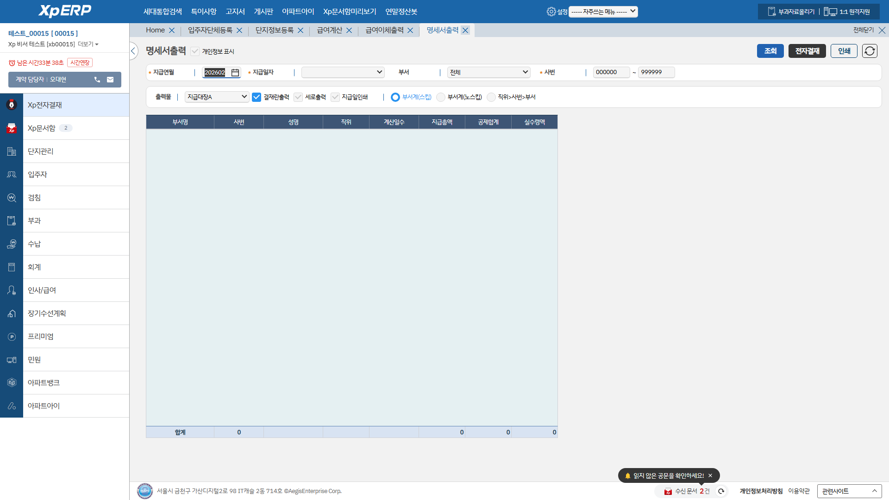Image resolution: width=889 pixels, height=500 pixels.
Task: Switch to the 급여계산 tab
Action: point(329,30)
